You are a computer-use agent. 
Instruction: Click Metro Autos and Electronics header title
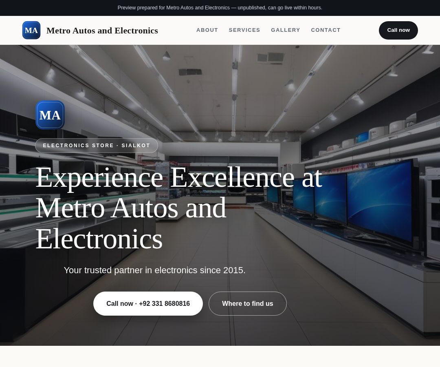click(x=102, y=30)
